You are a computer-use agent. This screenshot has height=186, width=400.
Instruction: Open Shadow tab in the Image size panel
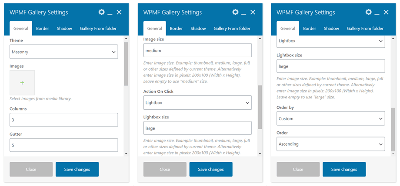pos(198,29)
